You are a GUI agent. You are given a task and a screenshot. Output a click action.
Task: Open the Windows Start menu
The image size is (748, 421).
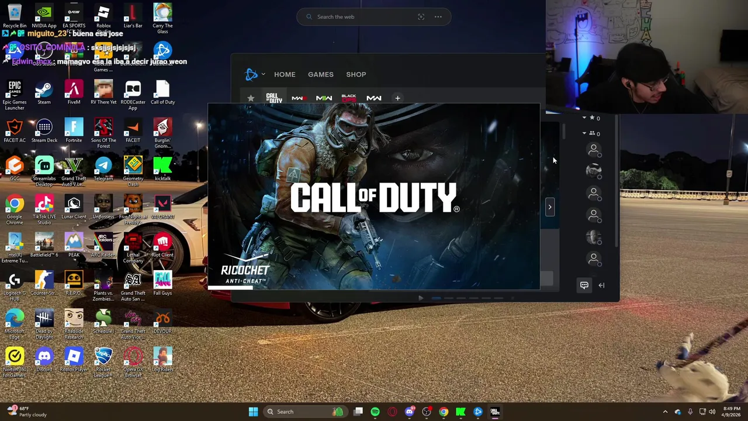coord(253,412)
